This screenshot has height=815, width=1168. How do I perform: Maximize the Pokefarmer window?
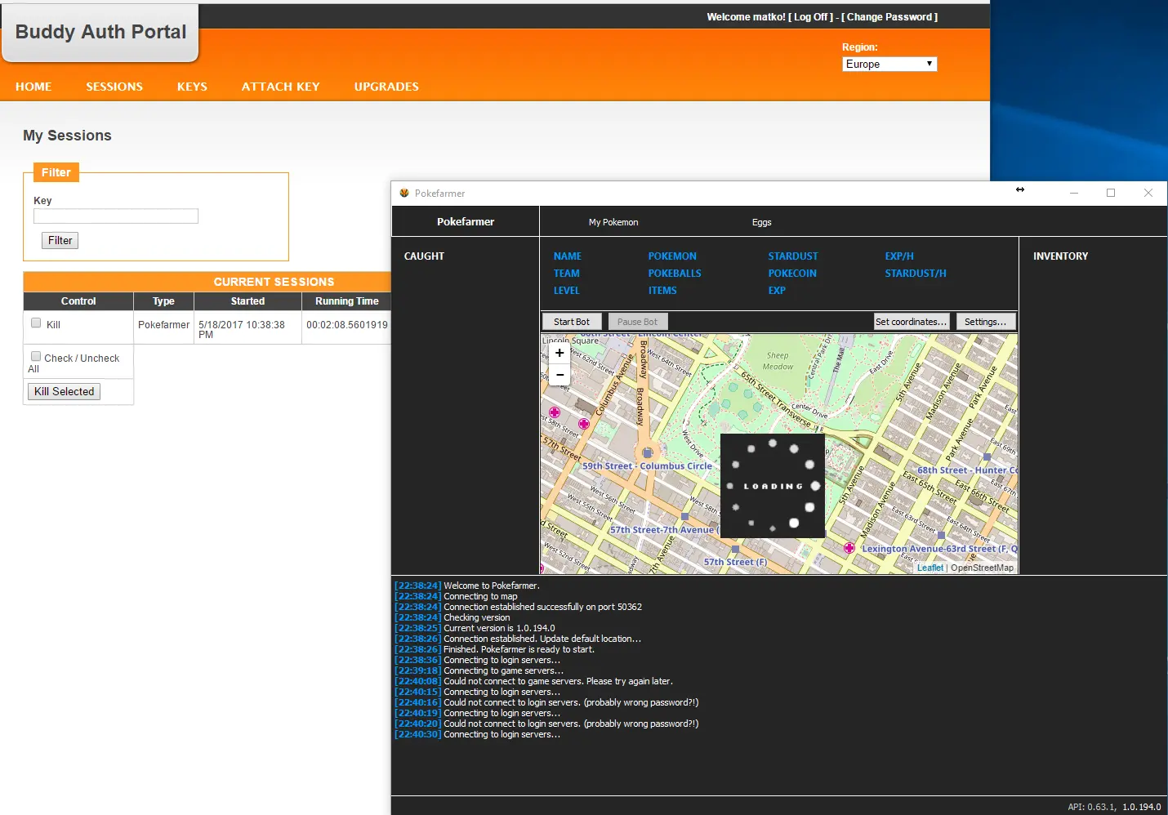click(1111, 193)
